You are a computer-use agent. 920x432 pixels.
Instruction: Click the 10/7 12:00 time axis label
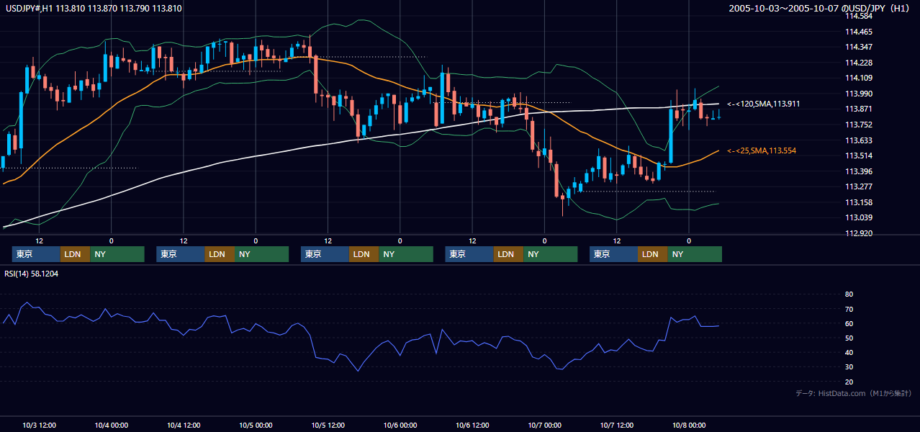pyautogui.click(x=617, y=425)
